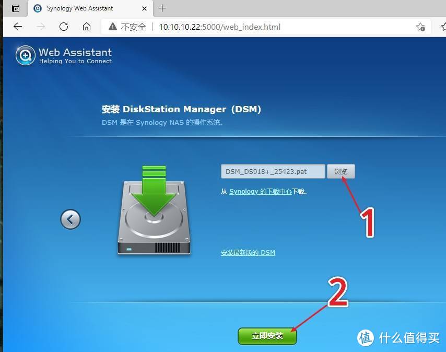Reload the page with Refresh icon
This screenshot has height=352, width=446.
(x=64, y=27)
